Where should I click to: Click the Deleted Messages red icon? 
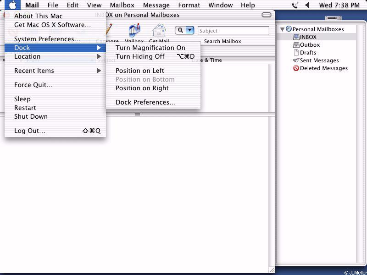pyautogui.click(x=296, y=68)
